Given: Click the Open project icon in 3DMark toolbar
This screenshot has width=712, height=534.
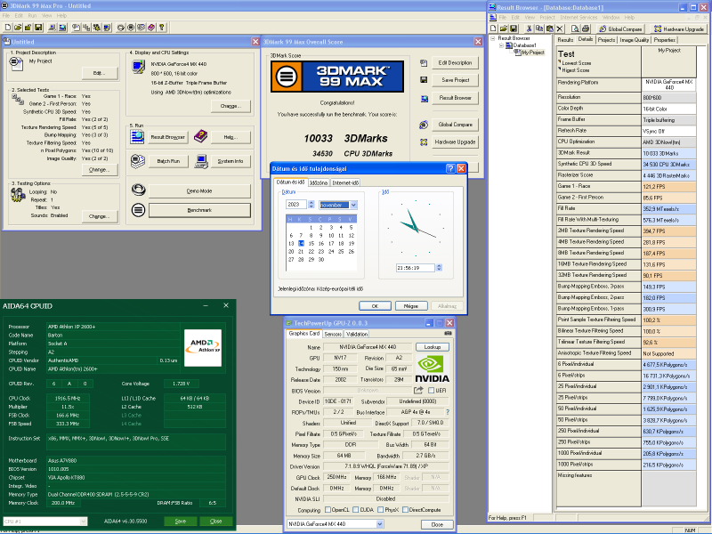Looking at the screenshot, I should (18, 28).
